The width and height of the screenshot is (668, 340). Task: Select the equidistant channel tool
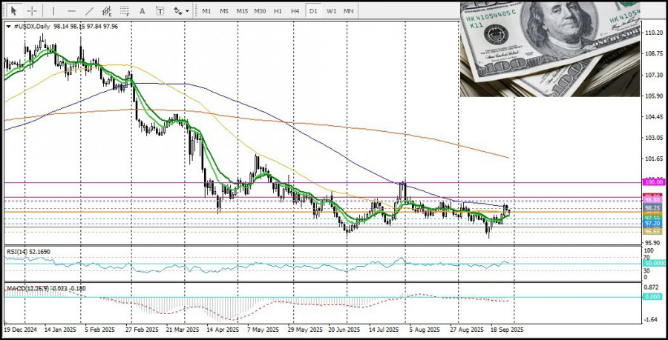coord(108,11)
